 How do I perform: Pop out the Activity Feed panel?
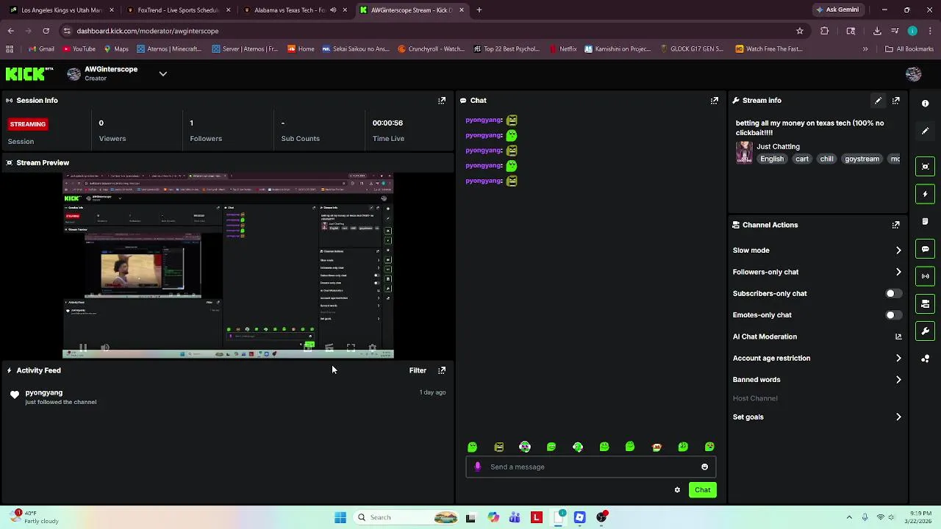(x=442, y=370)
